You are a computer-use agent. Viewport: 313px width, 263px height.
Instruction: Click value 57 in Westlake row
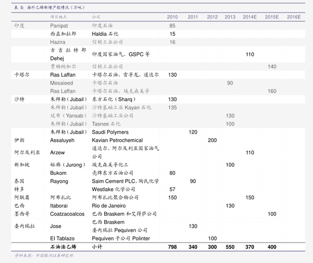(x=172, y=190)
